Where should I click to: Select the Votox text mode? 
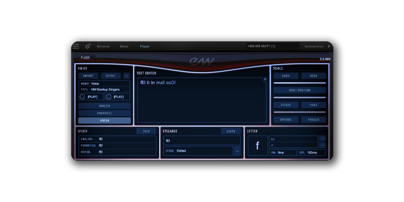pos(105,121)
